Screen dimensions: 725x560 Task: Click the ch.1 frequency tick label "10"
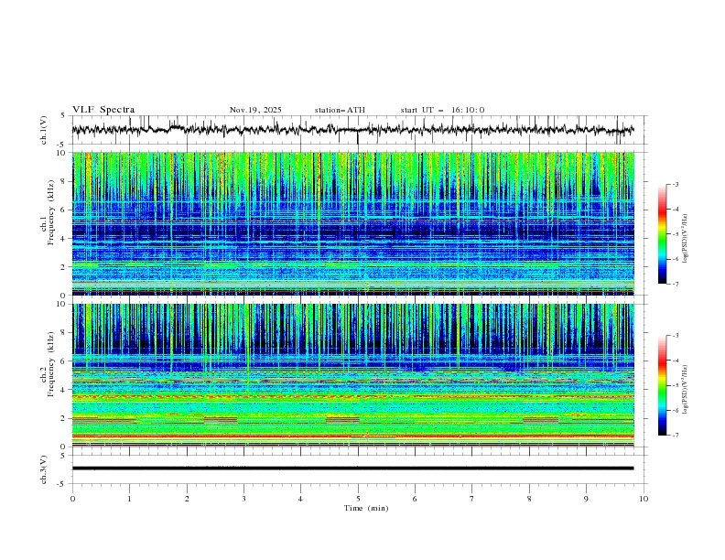61,153
